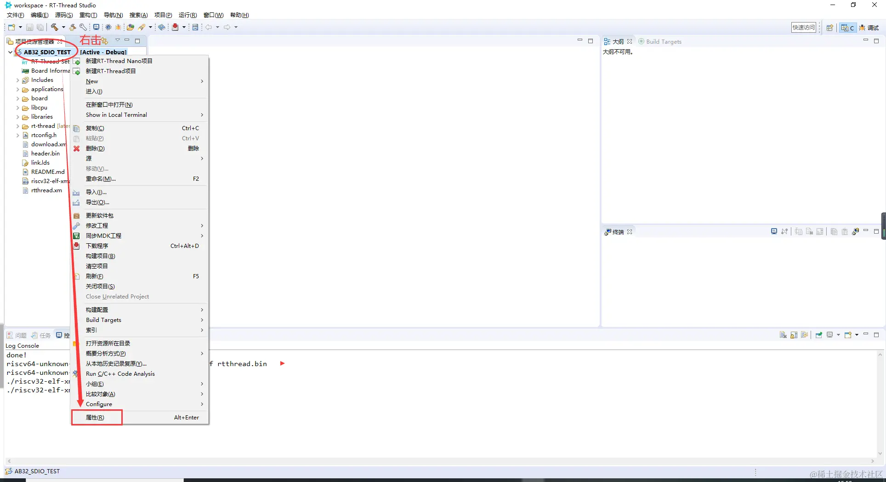Click the New file toolbar icon

click(x=11, y=27)
